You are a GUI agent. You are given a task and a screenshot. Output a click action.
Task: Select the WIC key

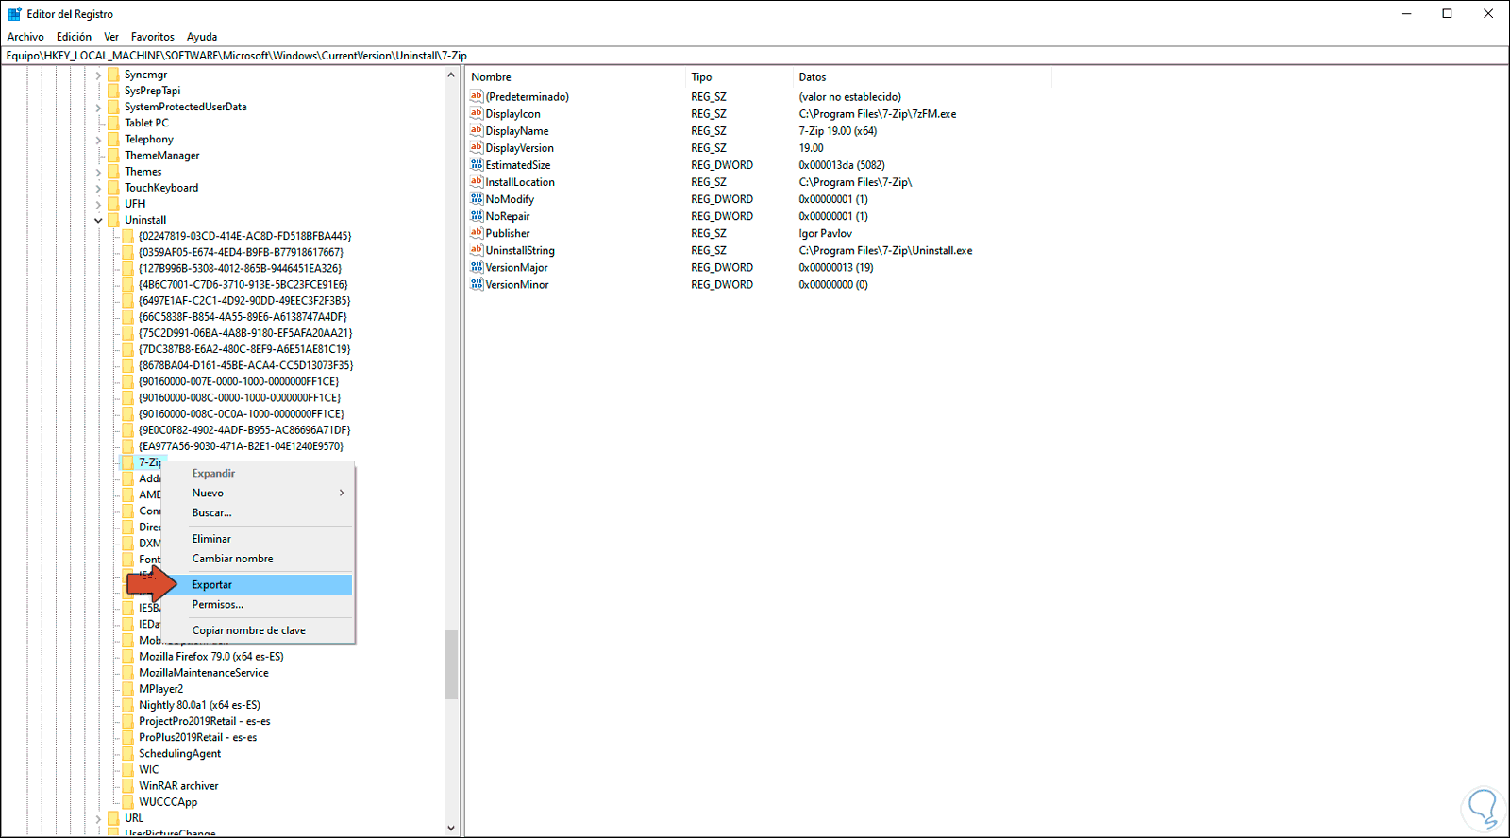tap(149, 769)
